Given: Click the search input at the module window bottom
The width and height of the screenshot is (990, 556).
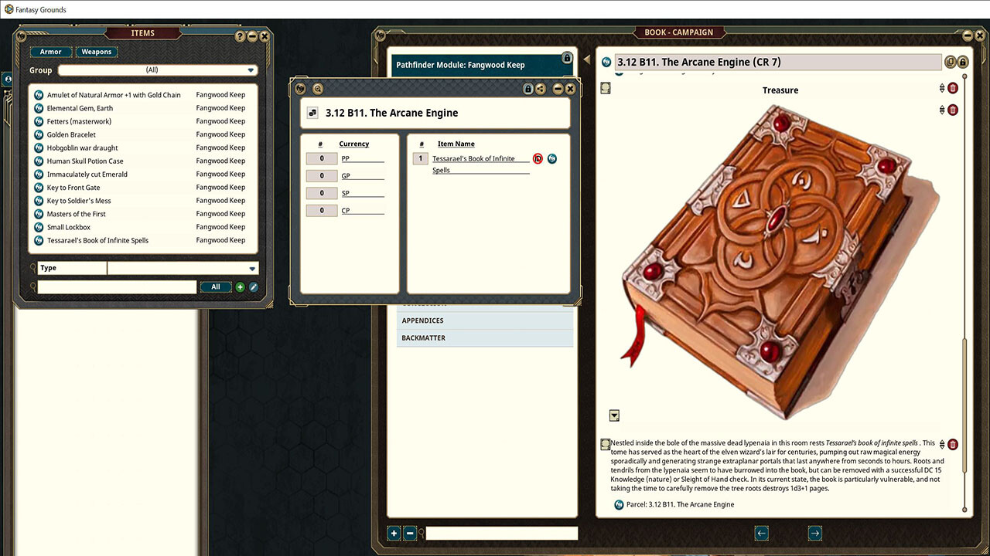Looking at the screenshot, I should pyautogui.click(x=500, y=533).
